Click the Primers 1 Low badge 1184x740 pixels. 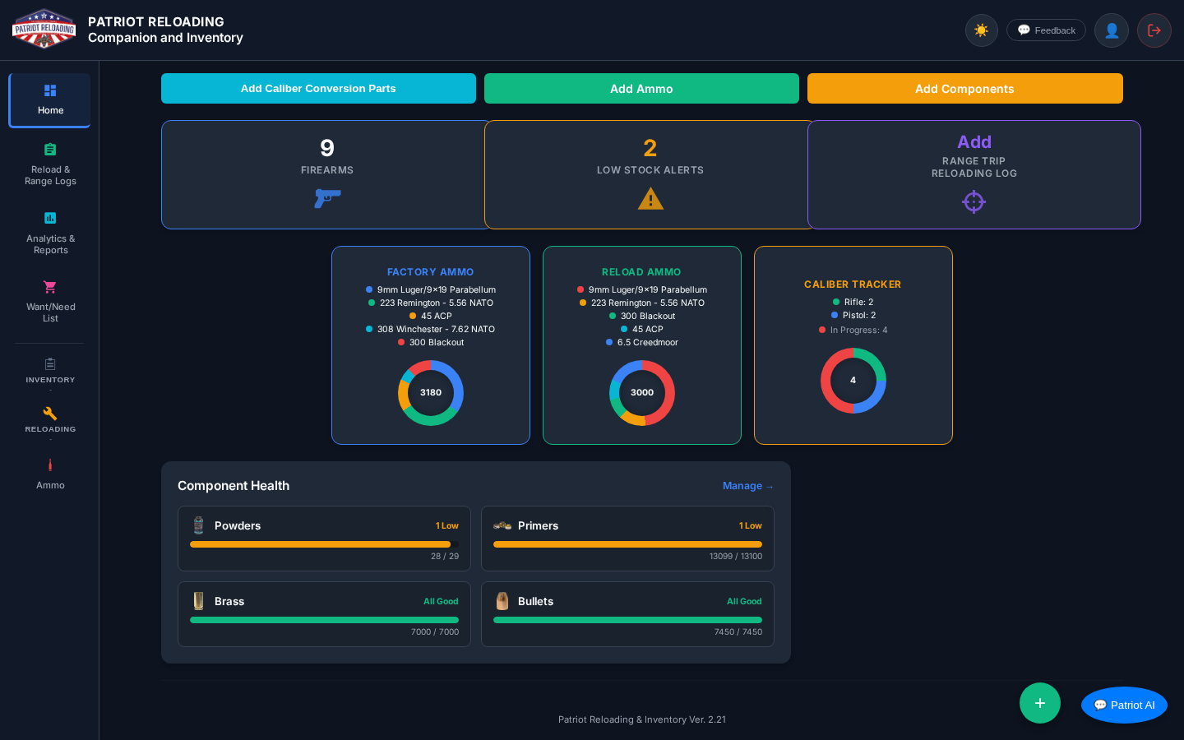tap(751, 526)
